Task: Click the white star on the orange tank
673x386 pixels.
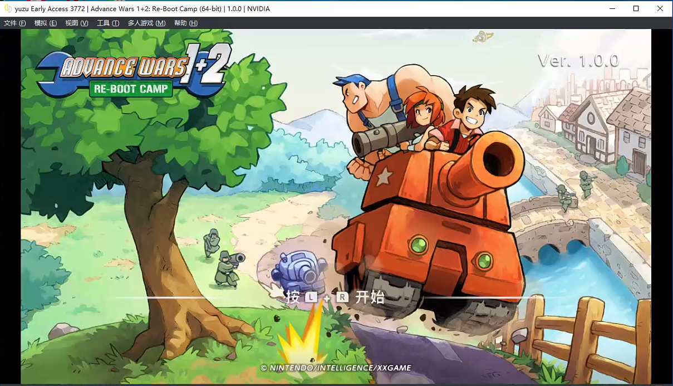Action: (383, 177)
